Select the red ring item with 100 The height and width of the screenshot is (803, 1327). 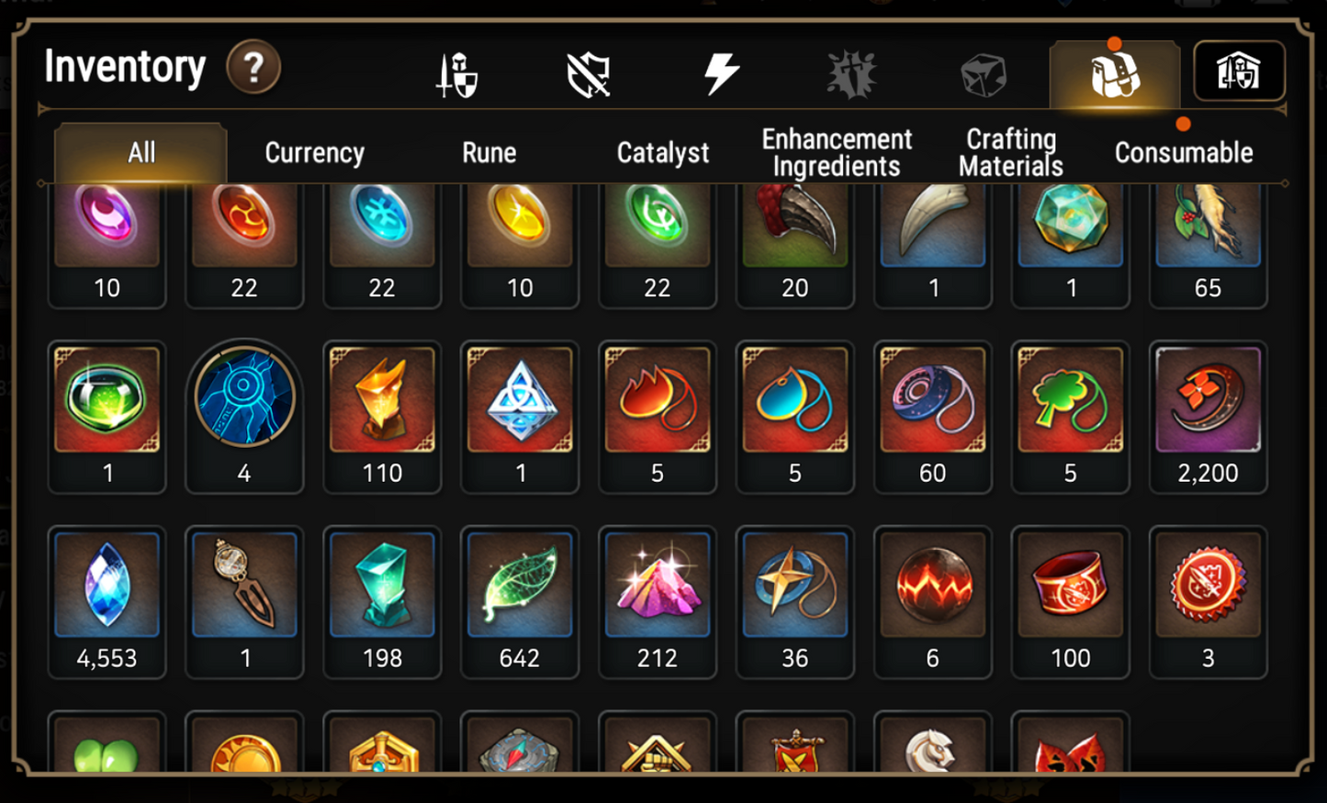point(1071,602)
